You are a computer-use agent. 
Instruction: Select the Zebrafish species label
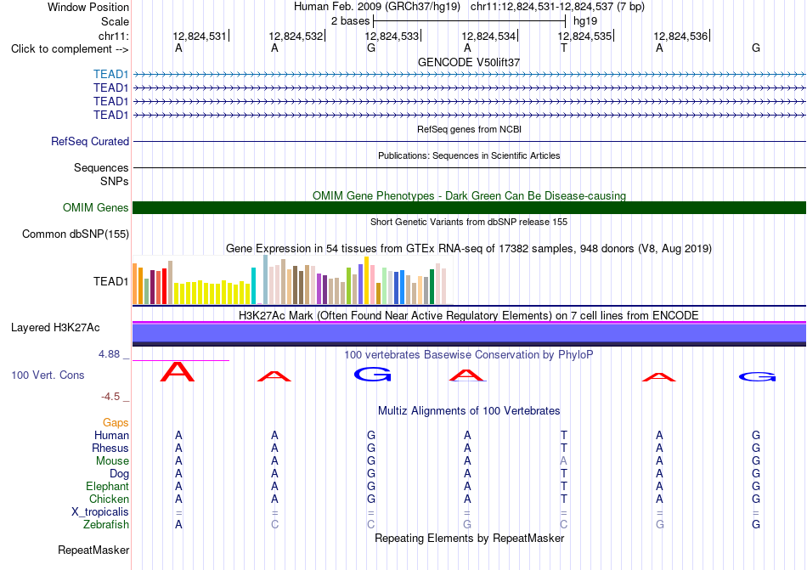click(106, 524)
